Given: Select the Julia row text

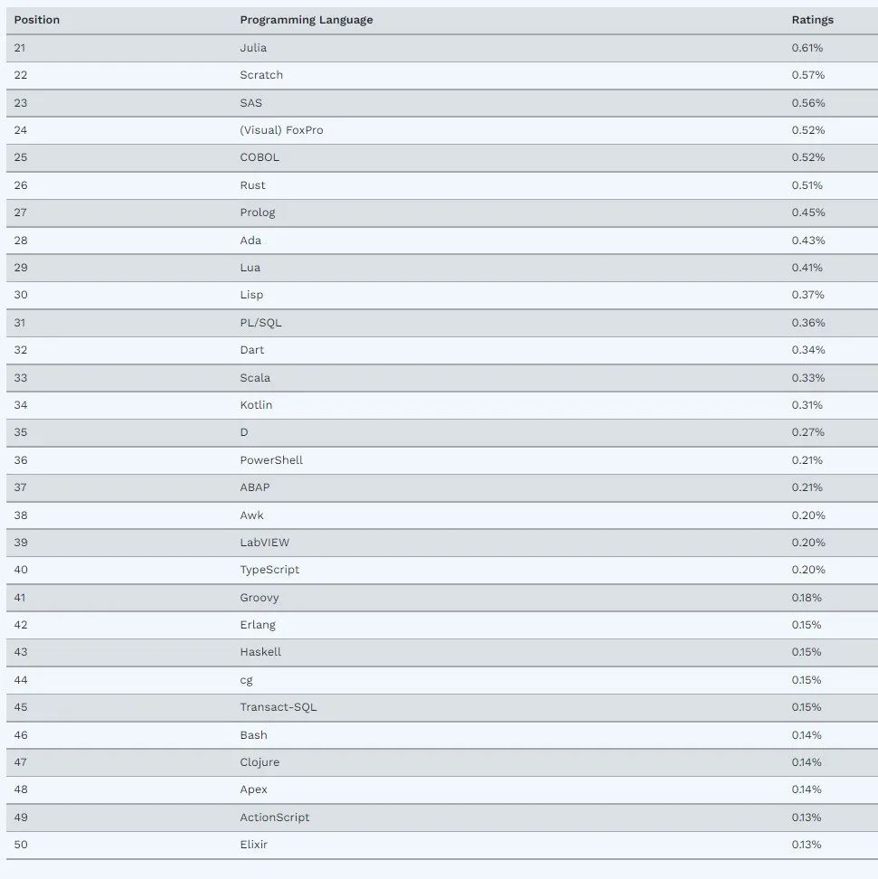Looking at the screenshot, I should [x=253, y=48].
